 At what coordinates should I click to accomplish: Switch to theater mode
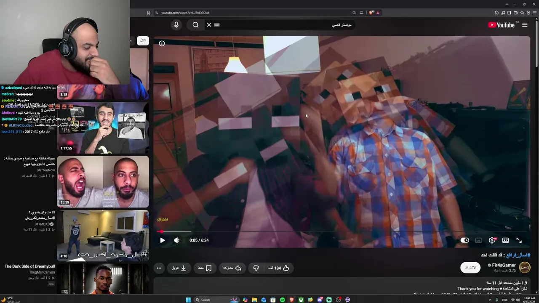coord(505,240)
